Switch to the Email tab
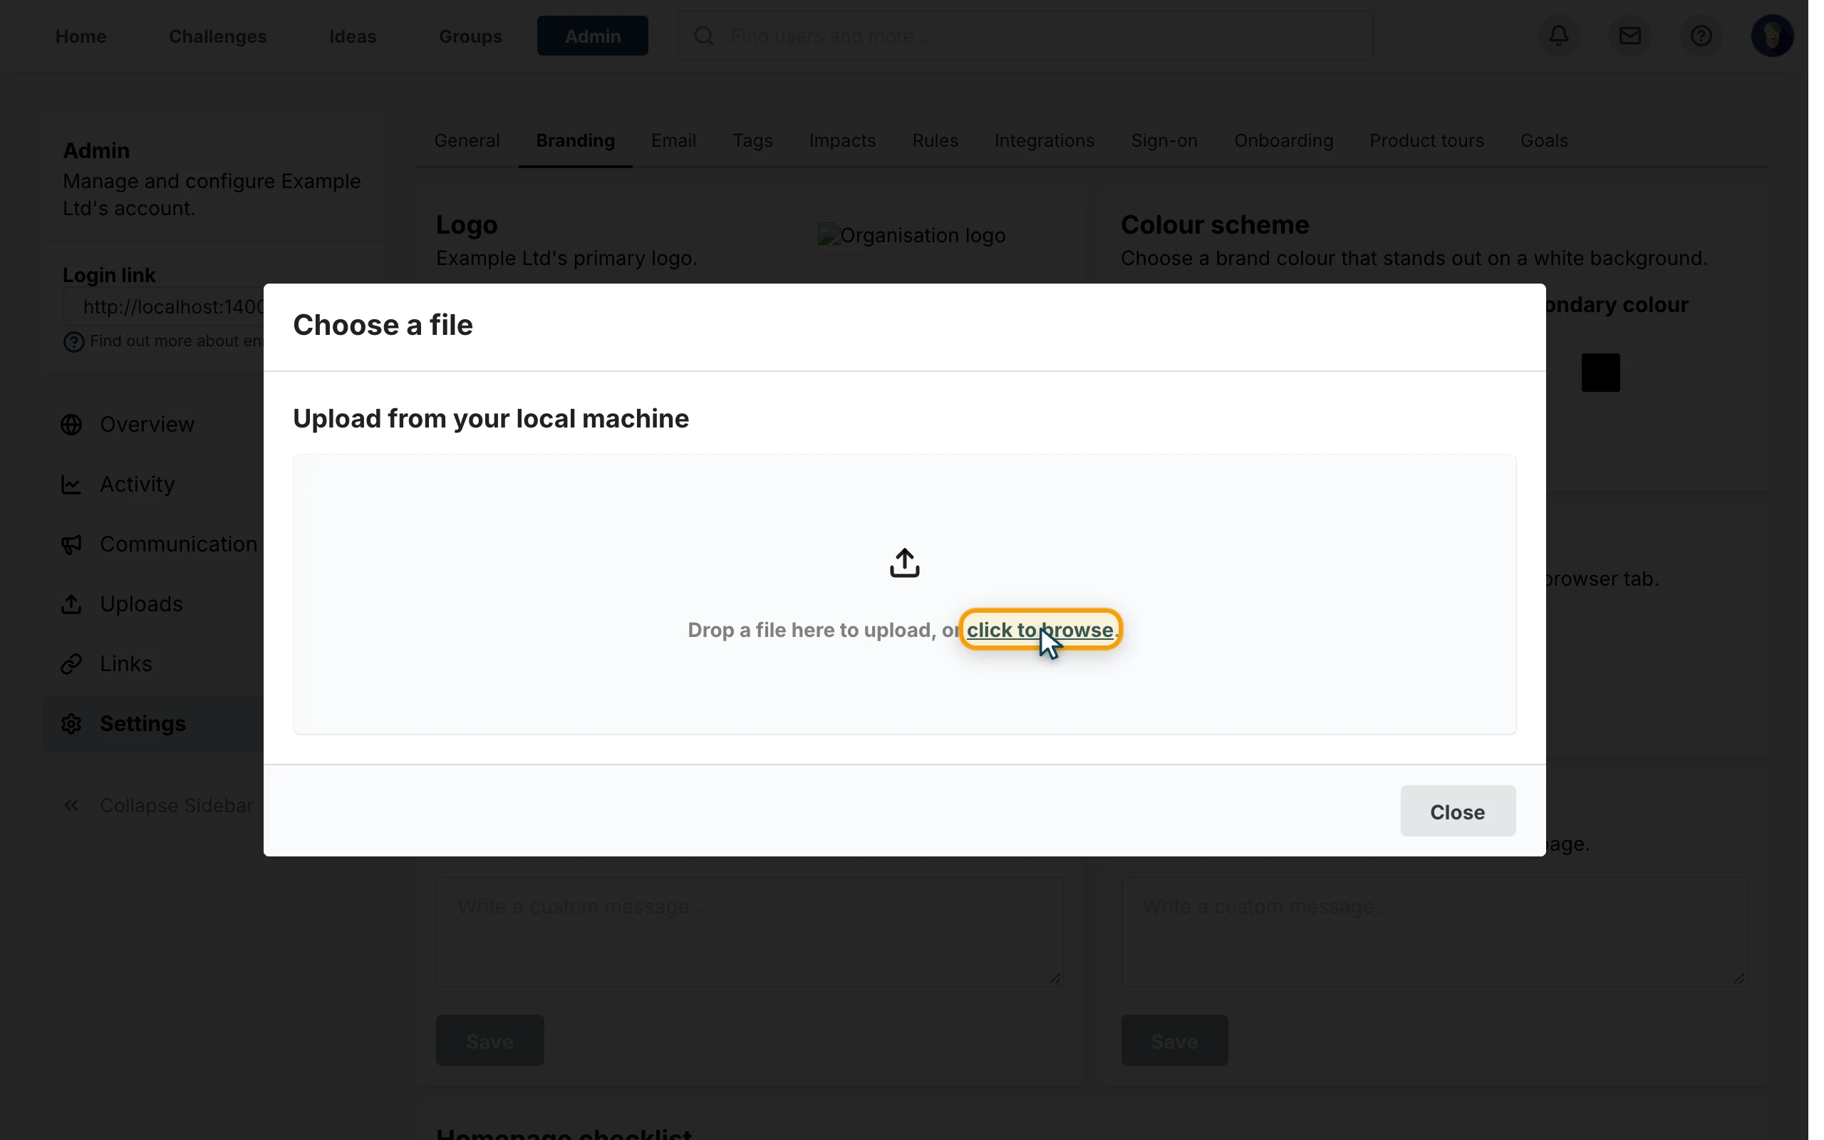This screenshot has height=1140, width=1824. pos(674,141)
